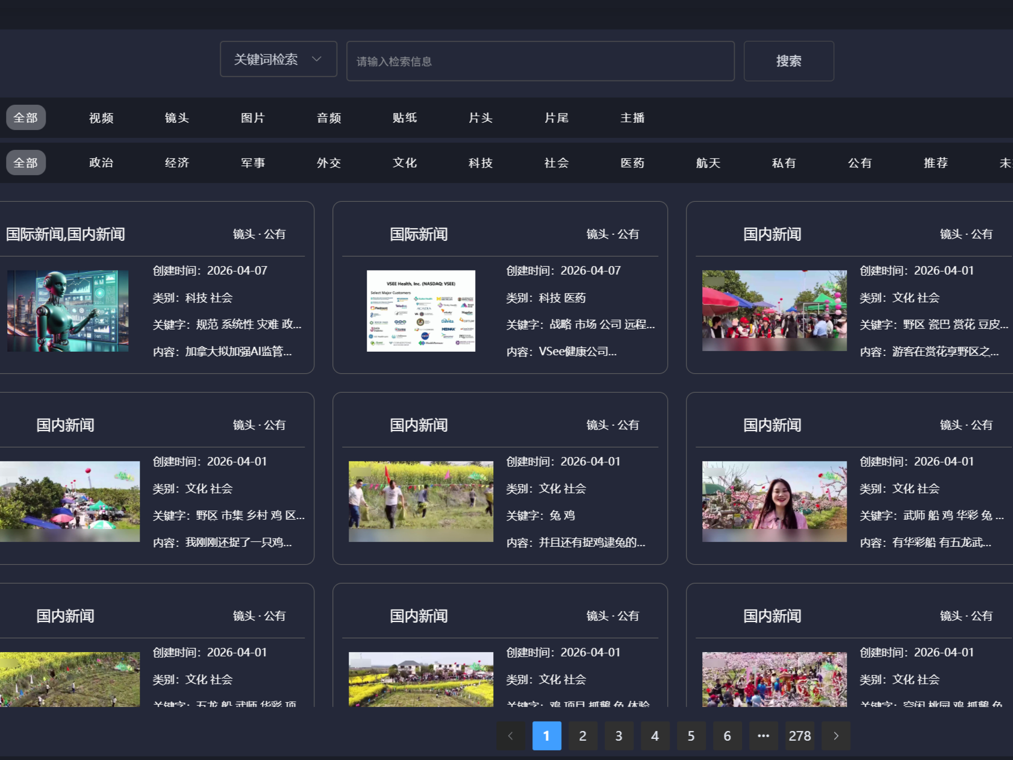This screenshot has height=760, width=1013.
Task: Click the previous page arrow icon
Action: [x=511, y=736]
